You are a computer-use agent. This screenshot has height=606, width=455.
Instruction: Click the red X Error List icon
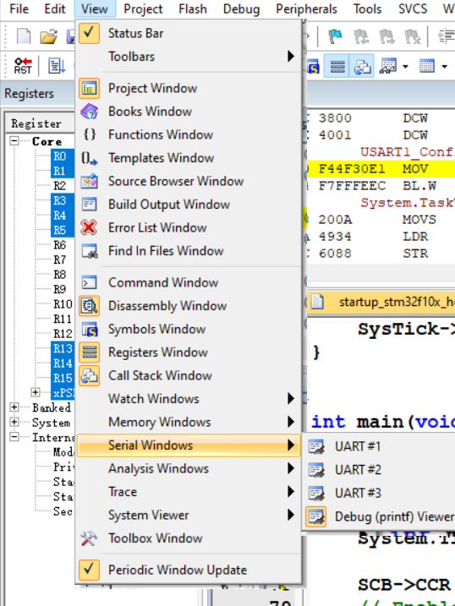(90, 227)
